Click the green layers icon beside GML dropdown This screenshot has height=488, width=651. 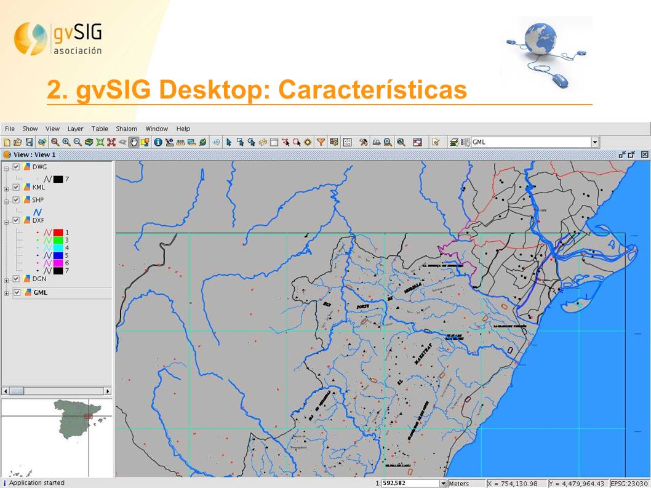tap(454, 142)
